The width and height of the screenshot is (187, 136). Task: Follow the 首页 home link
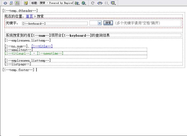29,16
